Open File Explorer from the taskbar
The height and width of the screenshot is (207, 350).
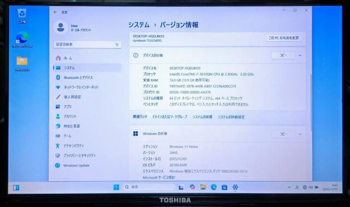[203, 187]
